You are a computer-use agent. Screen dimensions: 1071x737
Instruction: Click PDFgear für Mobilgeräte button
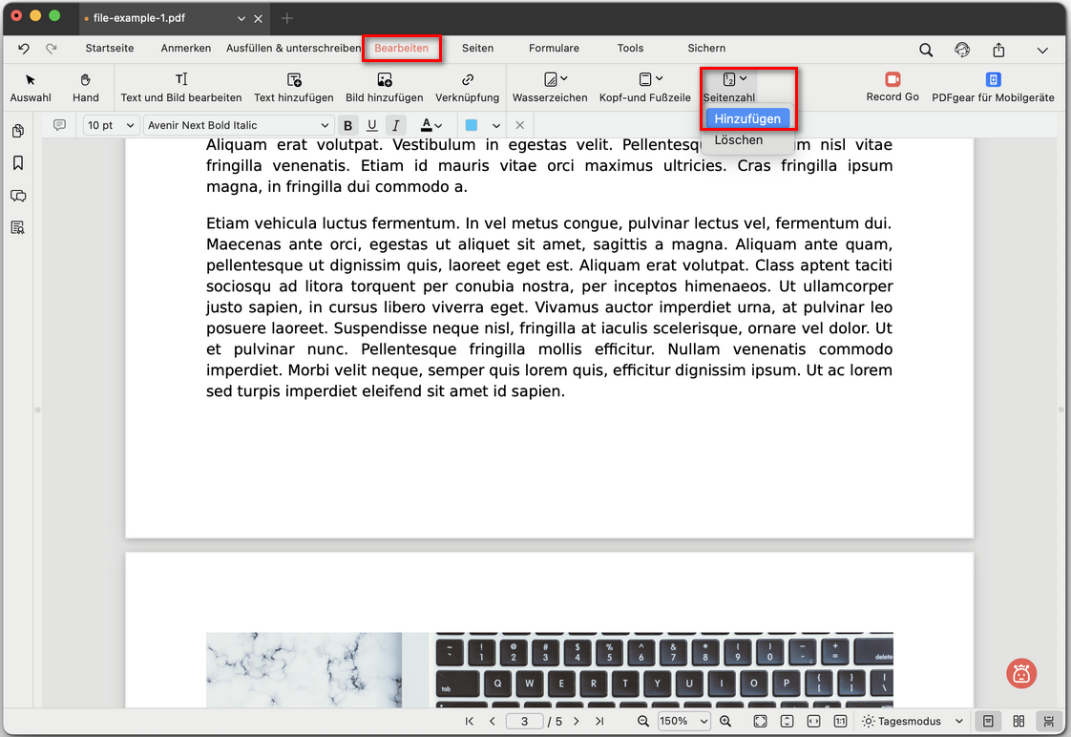point(993,87)
